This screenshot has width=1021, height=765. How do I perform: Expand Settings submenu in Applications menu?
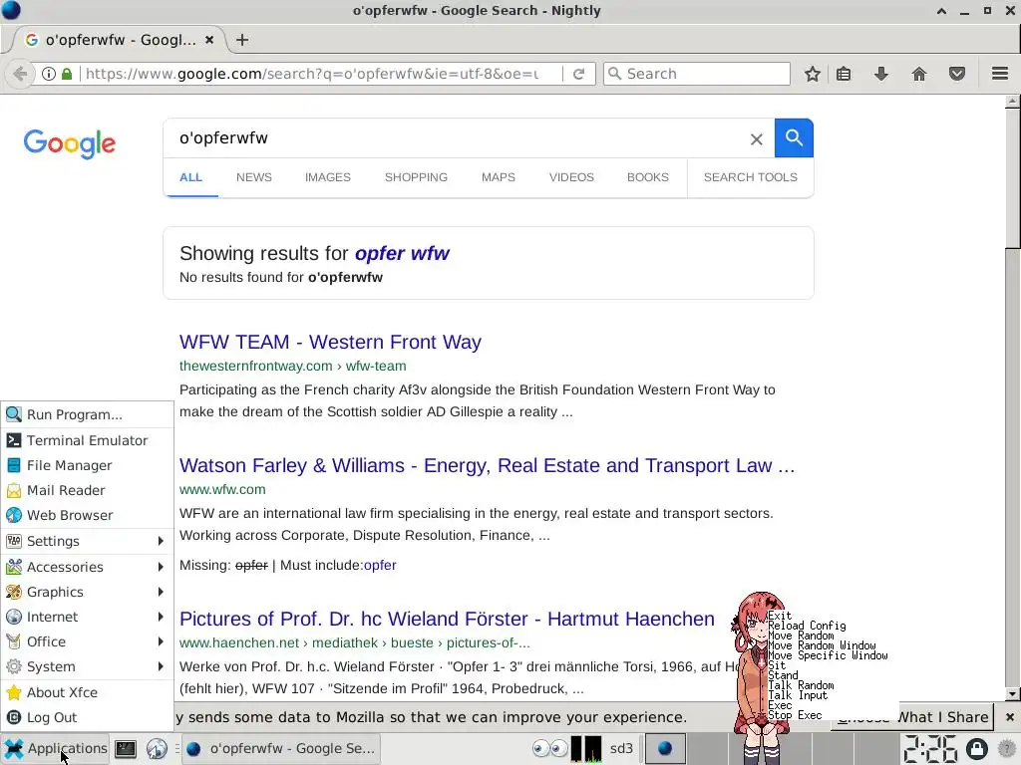(88, 541)
